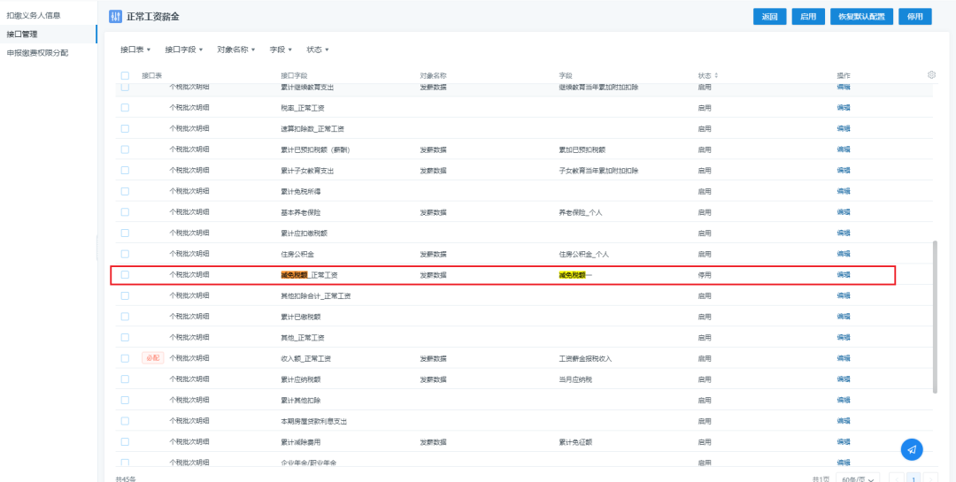Edit the 收入额_正常工资 row
The image size is (956, 482).
tap(844, 358)
